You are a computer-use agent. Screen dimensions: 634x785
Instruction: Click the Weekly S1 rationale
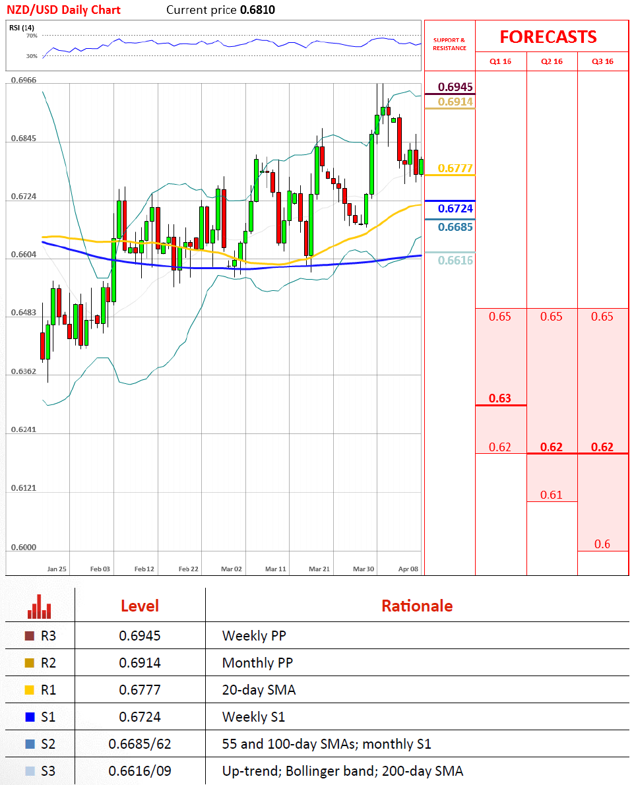pyautogui.click(x=253, y=717)
